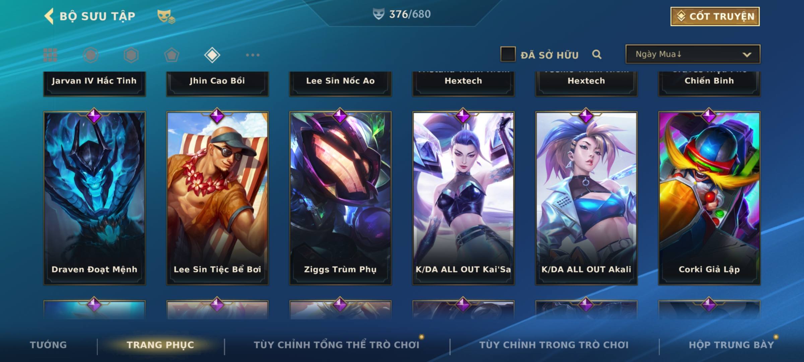The height and width of the screenshot is (362, 804).
Task: Open Tùy Chỉnh Tổng Thể Trò Chơi tab
Action: 336,345
